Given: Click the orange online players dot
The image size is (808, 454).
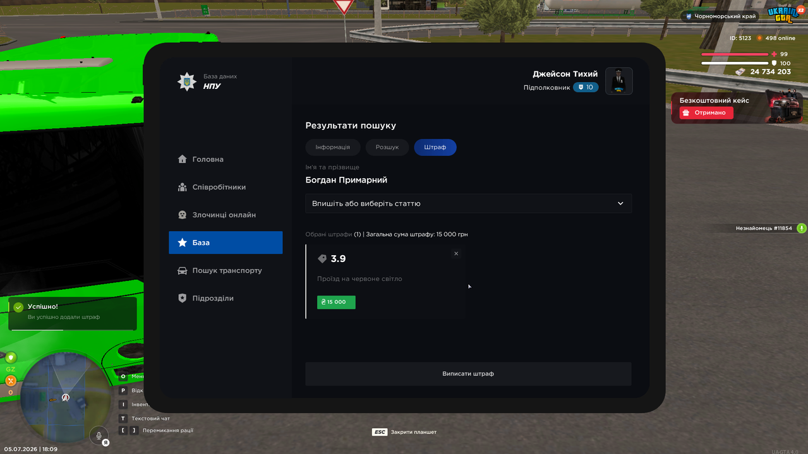Looking at the screenshot, I should [760, 39].
